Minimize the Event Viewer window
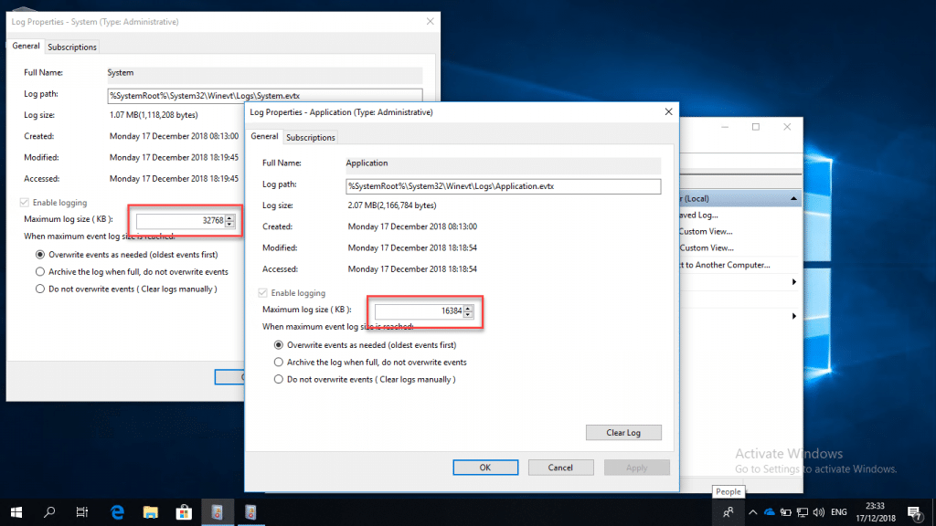The width and height of the screenshot is (936, 526). pos(725,127)
